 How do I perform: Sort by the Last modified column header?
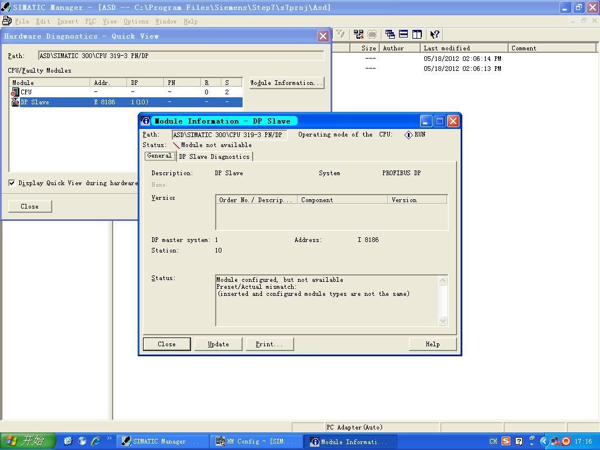point(464,48)
